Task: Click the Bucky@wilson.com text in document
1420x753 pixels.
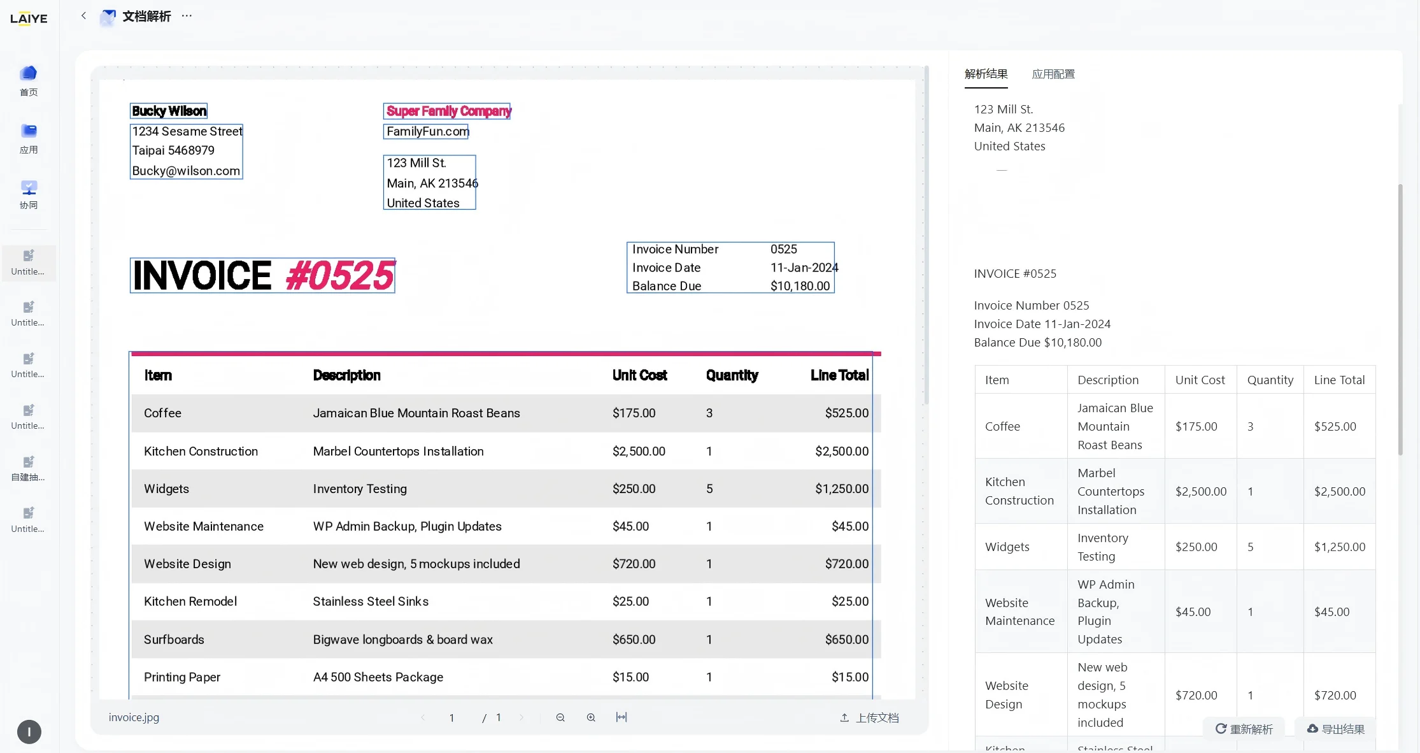Action: (186, 171)
